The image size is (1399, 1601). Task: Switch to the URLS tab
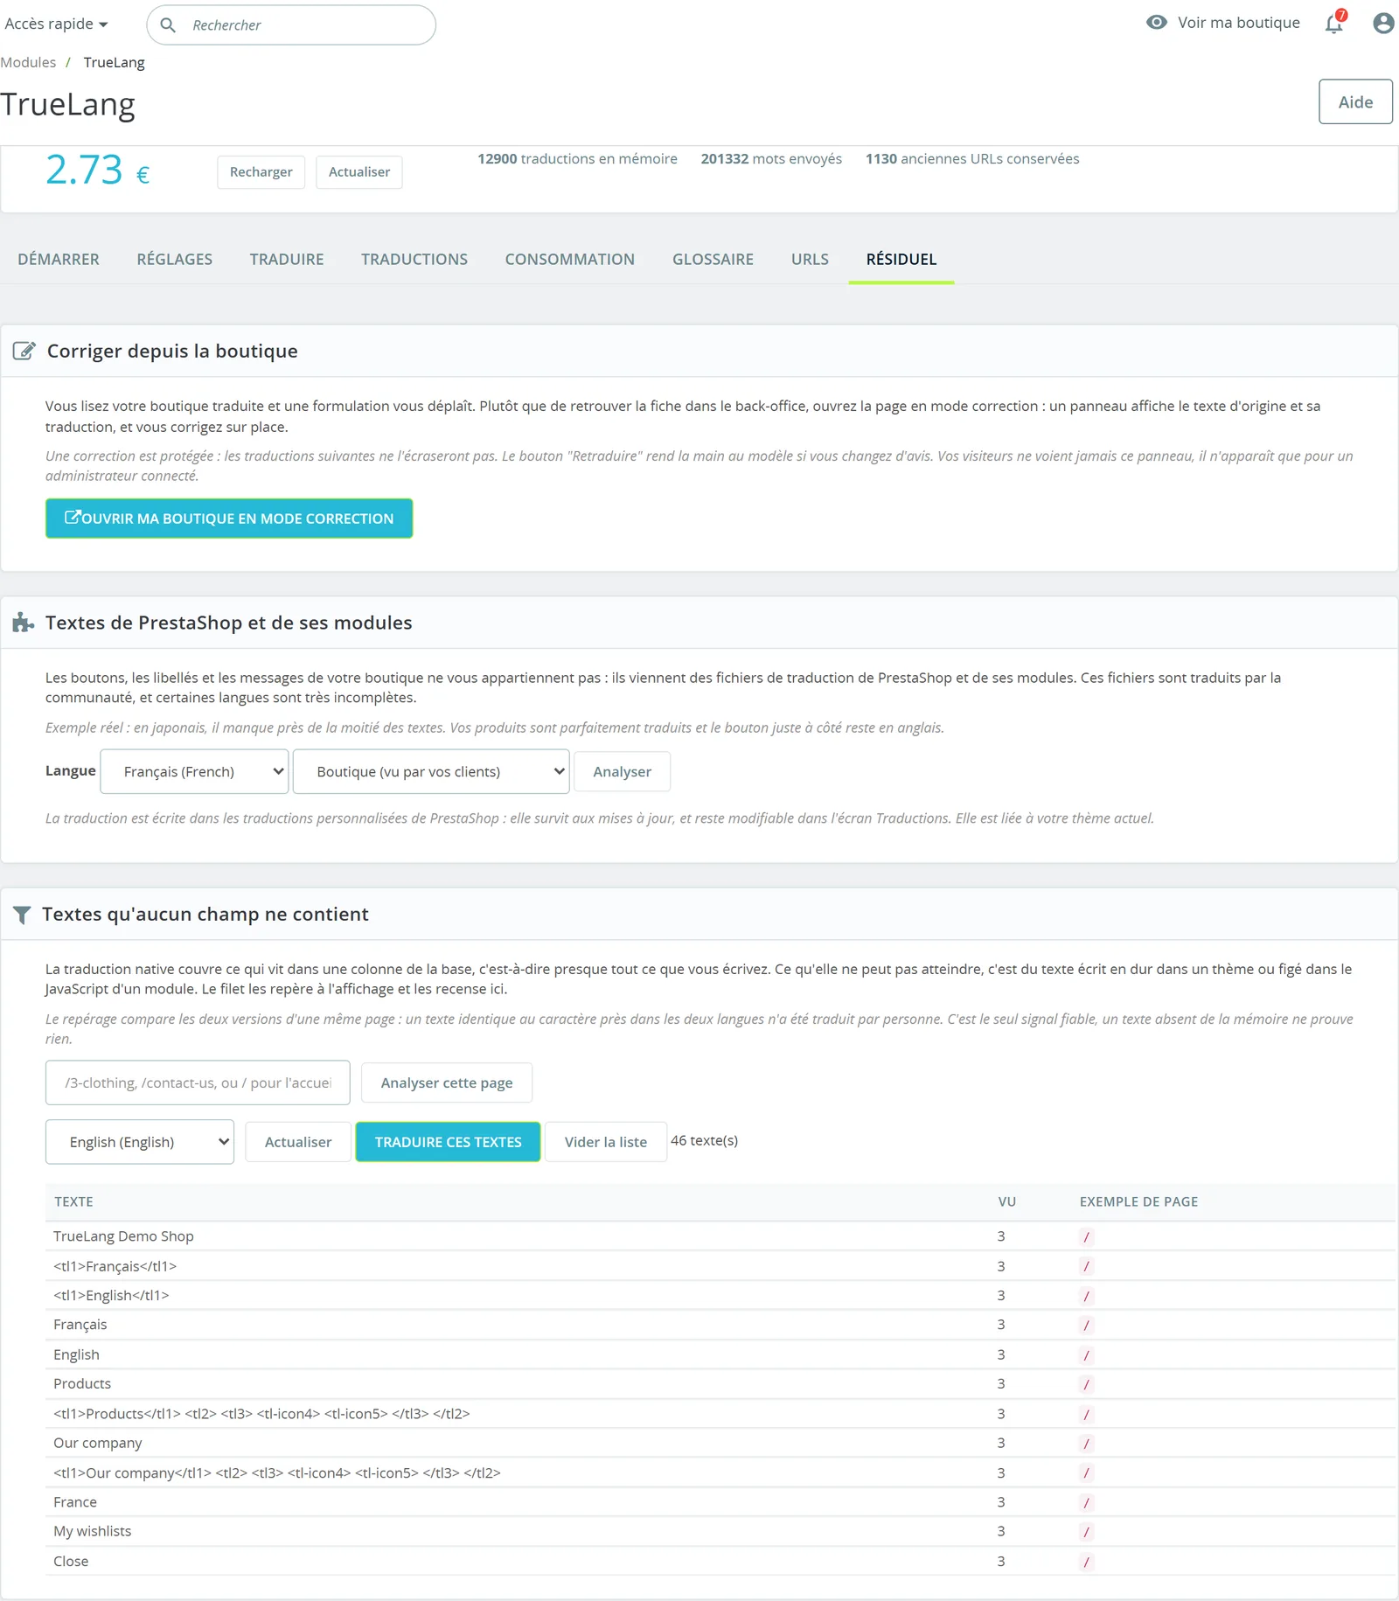click(x=810, y=259)
